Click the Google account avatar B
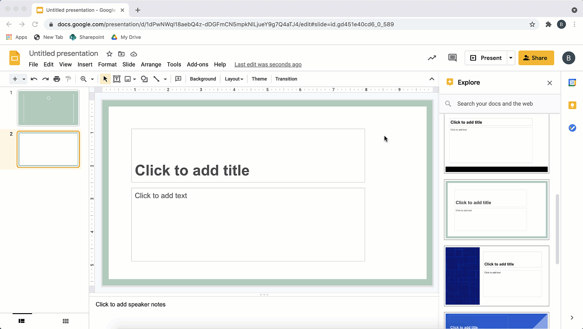This screenshot has width=583, height=329. click(x=568, y=58)
